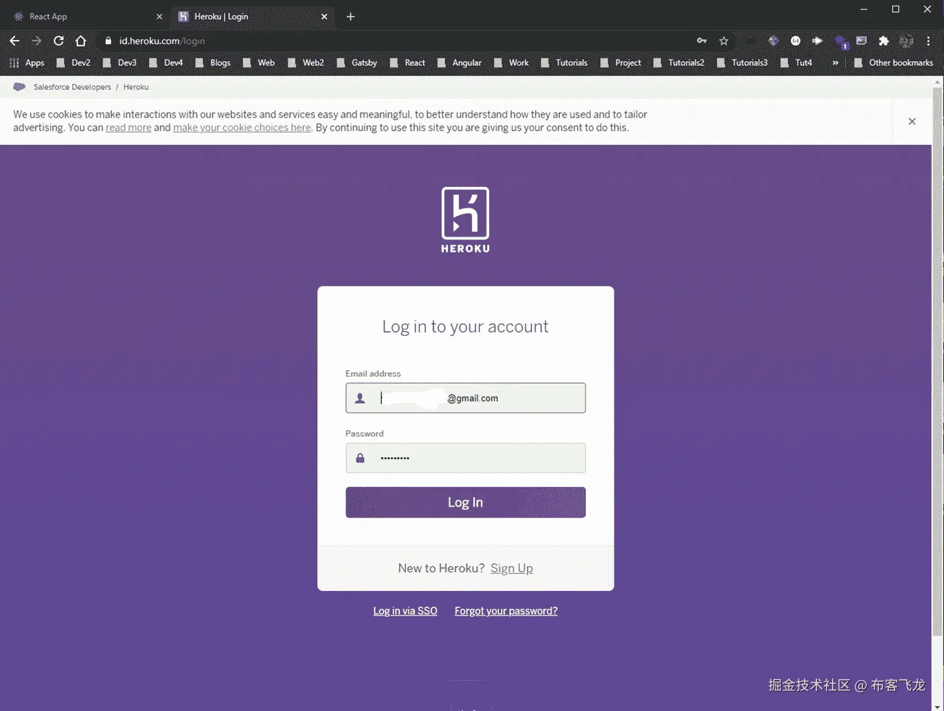944x711 pixels.
Task: Bookmark this page with the star icon
Action: click(x=724, y=41)
